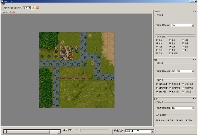Toggle the 雪地 terrain checkbox
Viewport: 198px width, 135px height.
tap(170, 50)
